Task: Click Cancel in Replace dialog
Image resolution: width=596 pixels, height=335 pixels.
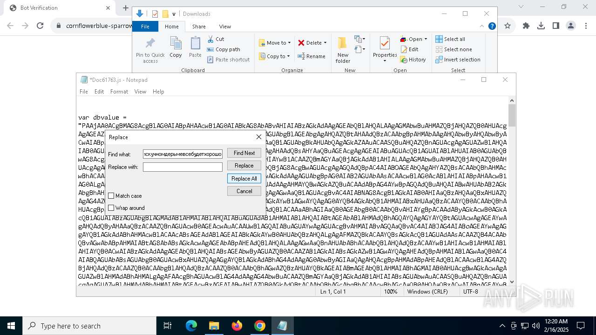Action: 244,191
